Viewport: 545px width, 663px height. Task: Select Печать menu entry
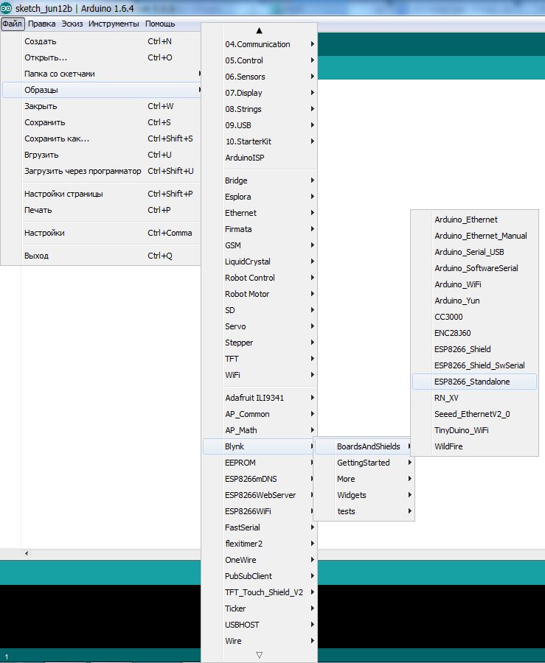(101, 210)
